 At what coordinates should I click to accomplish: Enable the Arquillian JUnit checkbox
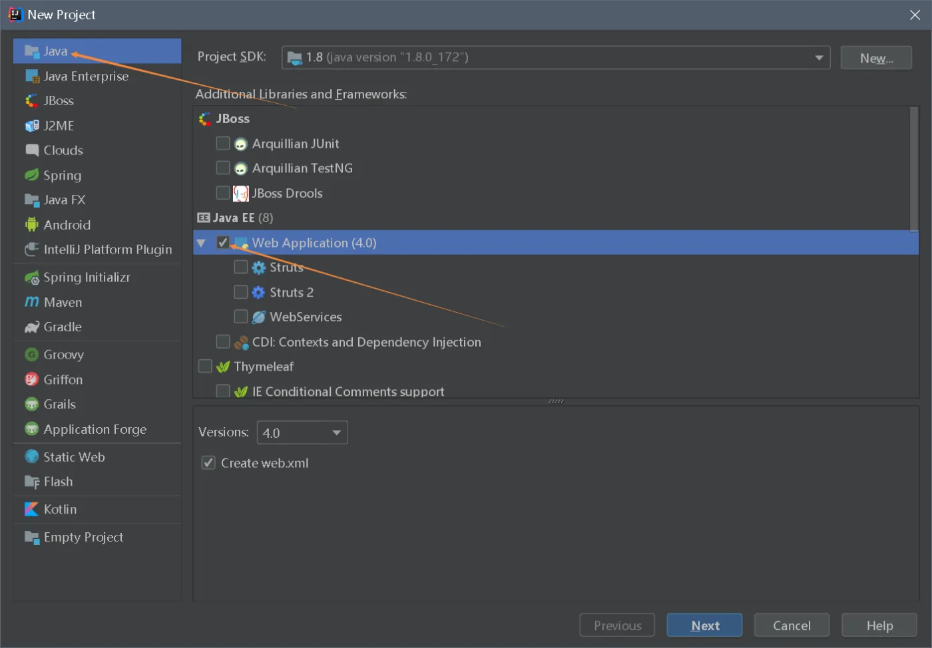(223, 143)
